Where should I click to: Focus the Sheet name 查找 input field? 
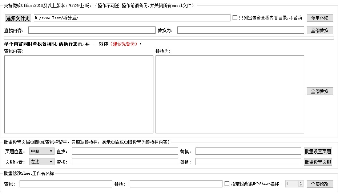pyautogui.click(x=66, y=184)
